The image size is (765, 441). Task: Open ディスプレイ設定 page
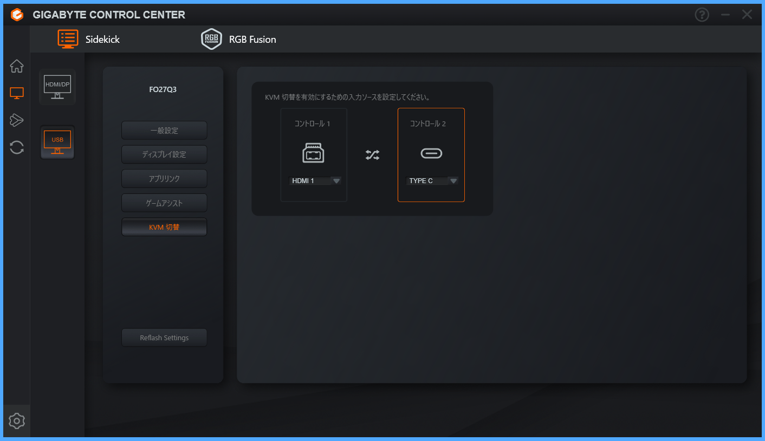tap(164, 154)
